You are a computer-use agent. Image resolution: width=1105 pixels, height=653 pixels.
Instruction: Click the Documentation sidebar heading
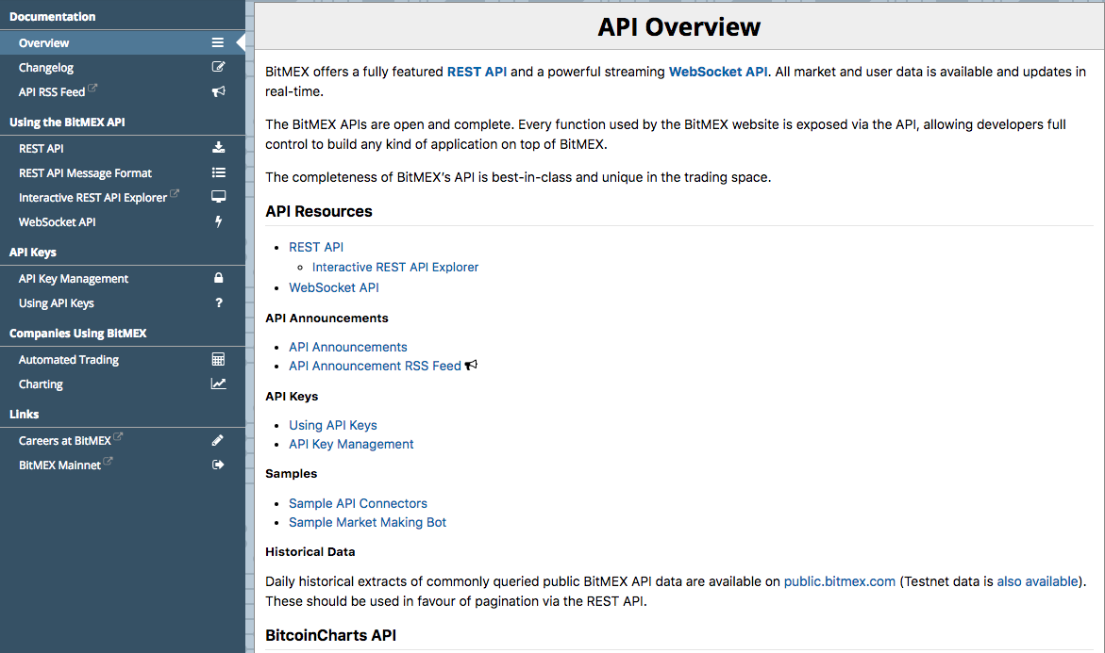pos(52,16)
